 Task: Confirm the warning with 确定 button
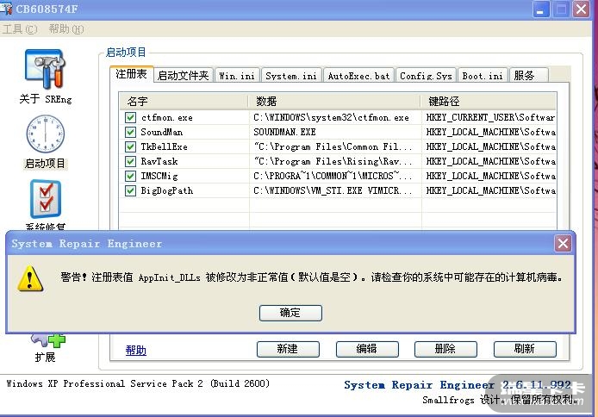click(290, 313)
